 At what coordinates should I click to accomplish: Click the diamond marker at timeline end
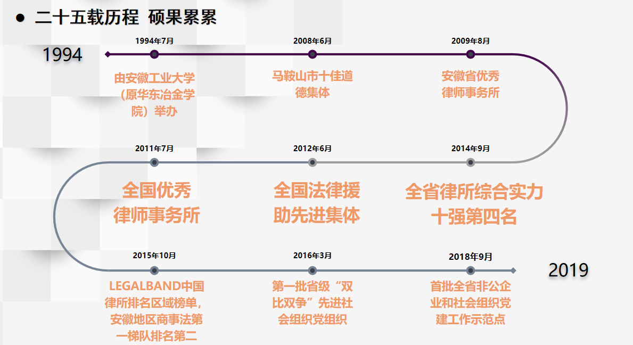[x=513, y=270]
